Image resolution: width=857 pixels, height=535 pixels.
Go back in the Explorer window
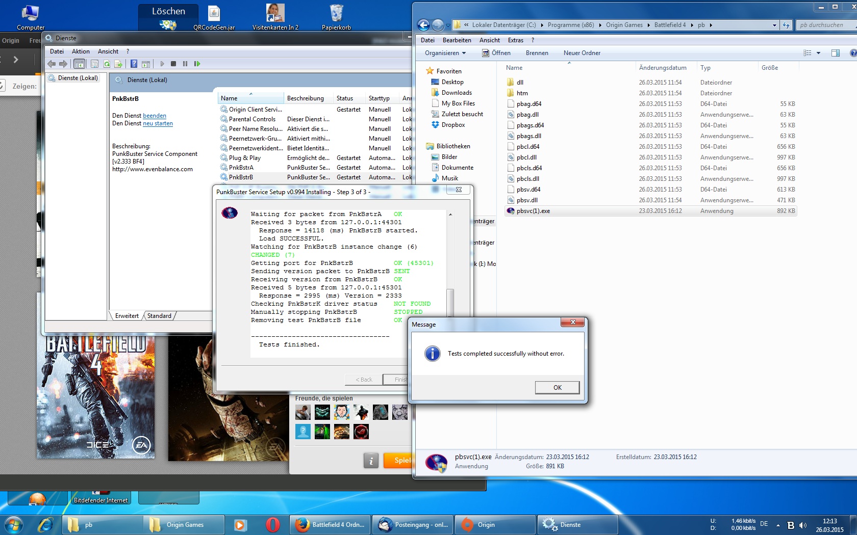(423, 24)
